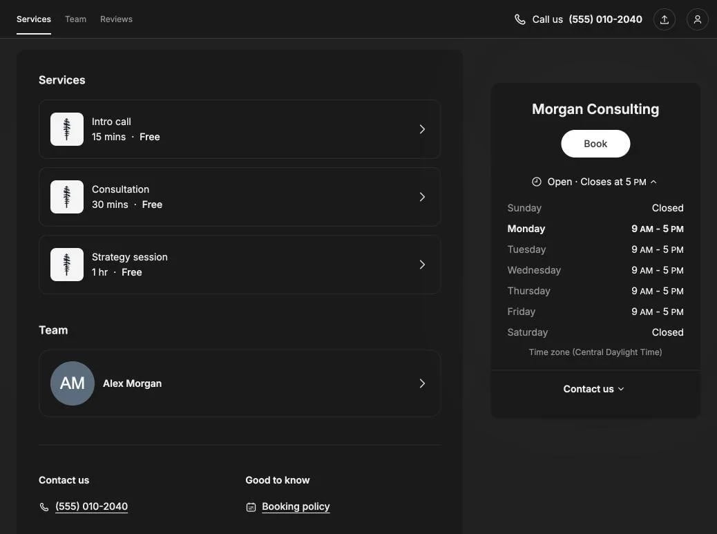Switch to the Team tab
Image resolution: width=717 pixels, height=534 pixels.
coord(75,19)
